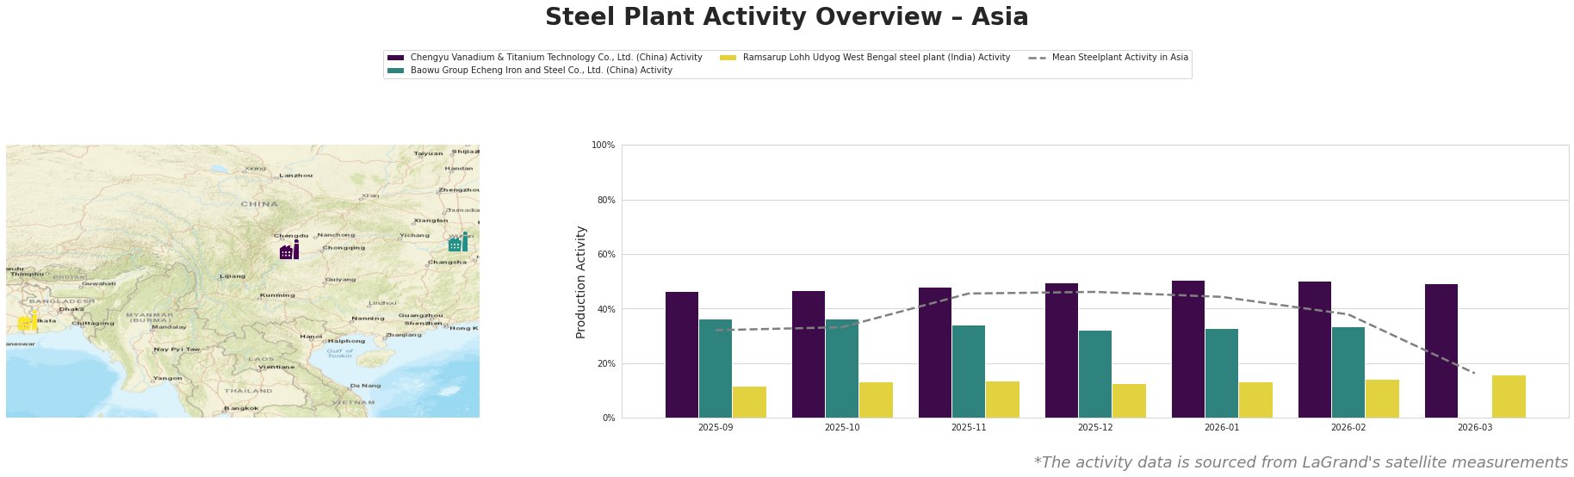This screenshot has width=1574, height=477.
Task: Select Mean Steelplant Activity in Asia label
Action: click(1119, 58)
